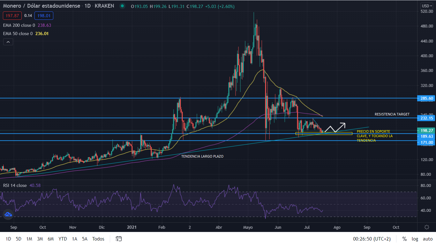
Task: Toggle the percentage (%) price scale icon
Action: coord(404,239)
